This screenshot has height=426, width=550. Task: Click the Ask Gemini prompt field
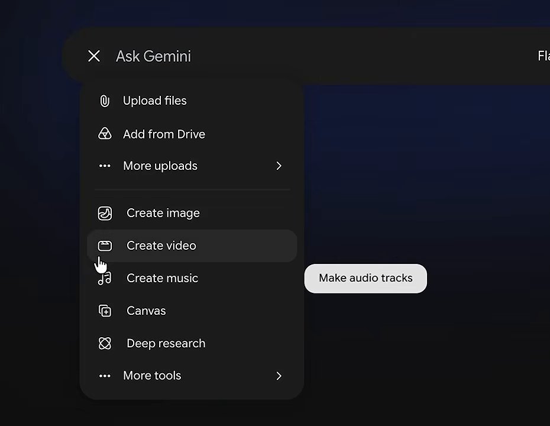point(153,56)
